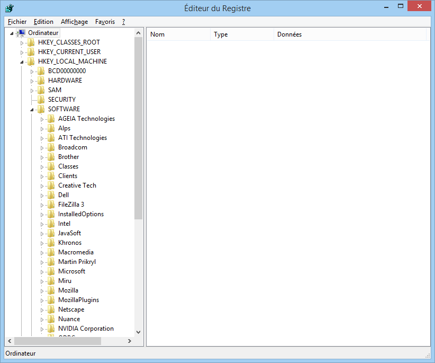Viewport: 435px width, 363px height.
Task: Select the Nuance key
Action: 69,319
